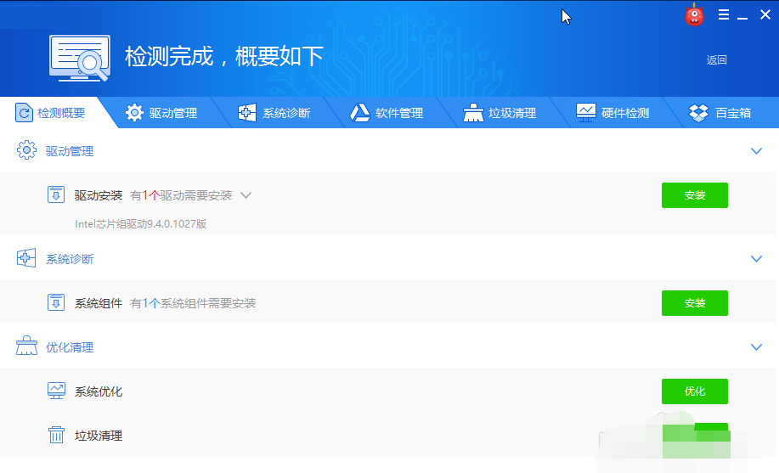Collapse the 驱动管理 section with its chevron
779x473 pixels.
(x=757, y=151)
